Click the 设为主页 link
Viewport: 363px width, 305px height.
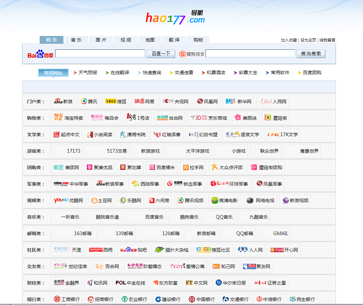coord(308,40)
